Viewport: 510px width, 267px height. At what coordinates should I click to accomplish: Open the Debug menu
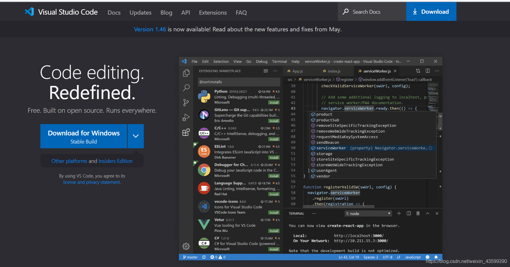click(262, 61)
